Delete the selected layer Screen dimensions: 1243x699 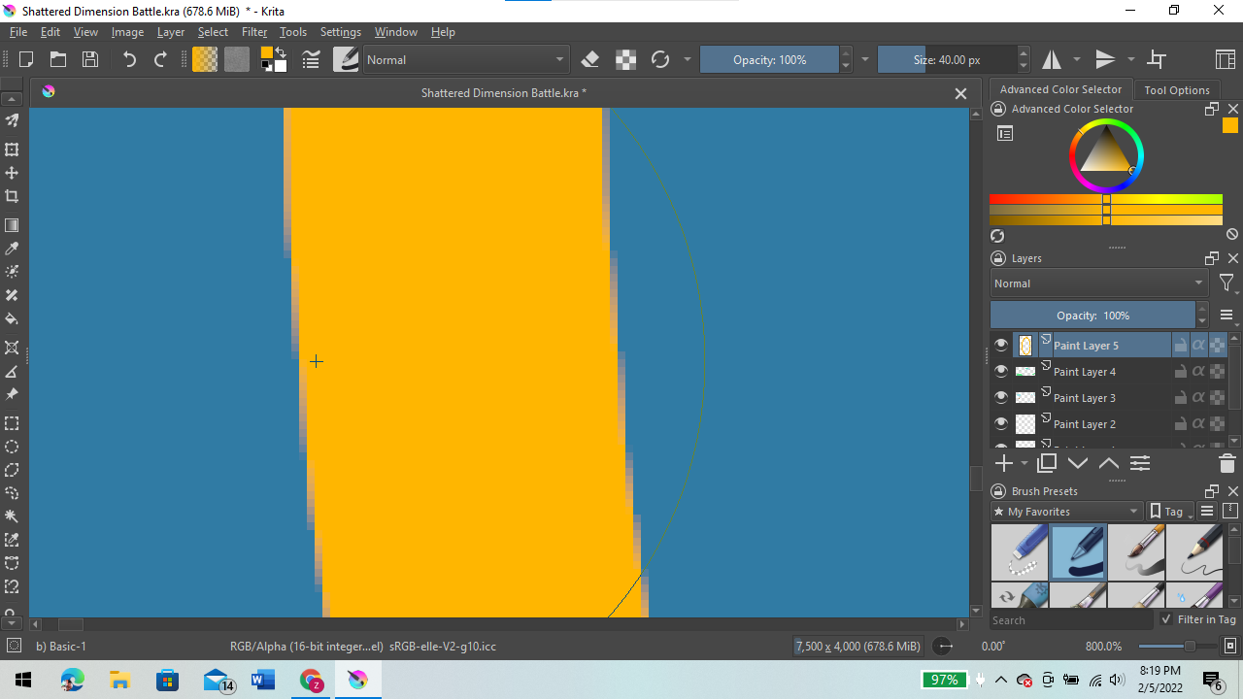click(x=1226, y=463)
